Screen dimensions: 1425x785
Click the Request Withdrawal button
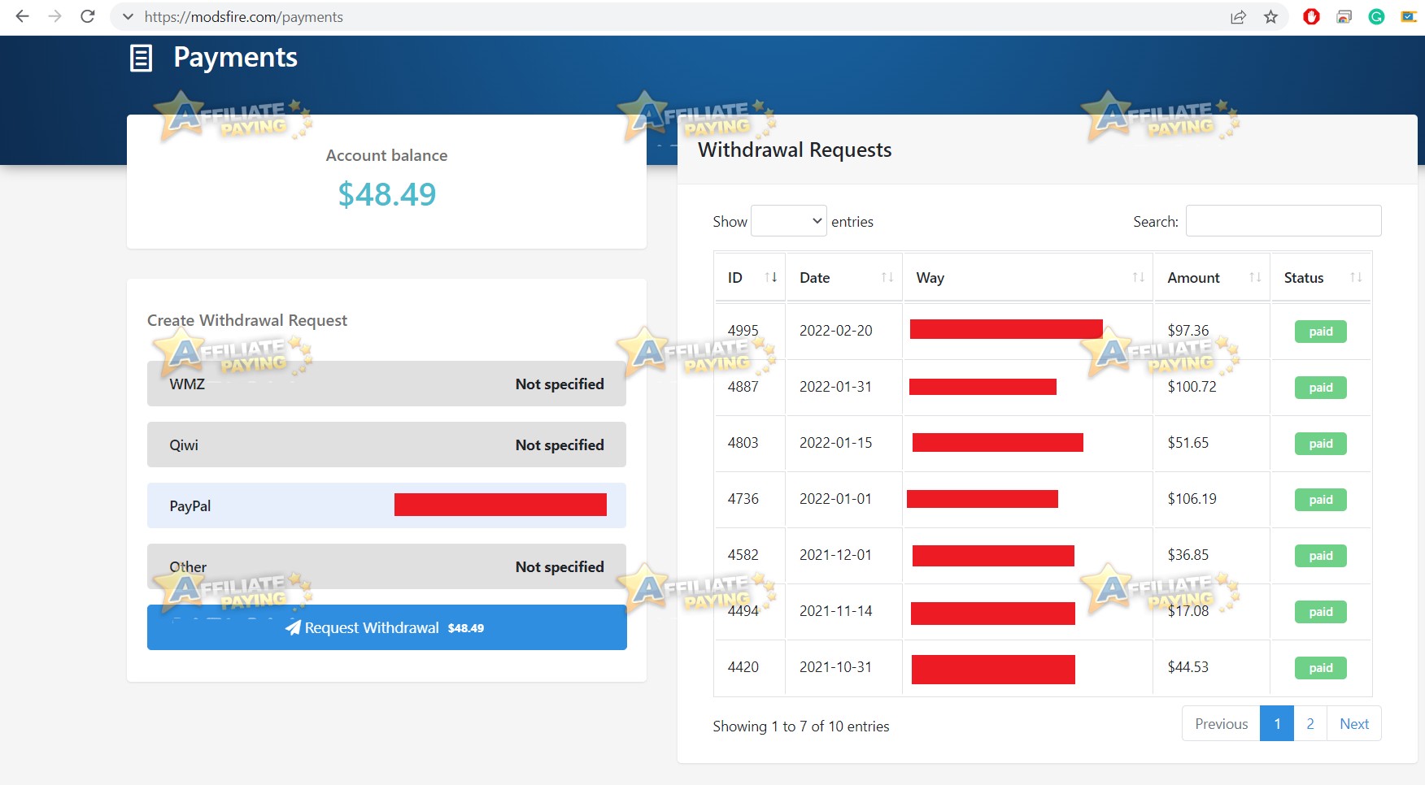point(386,627)
